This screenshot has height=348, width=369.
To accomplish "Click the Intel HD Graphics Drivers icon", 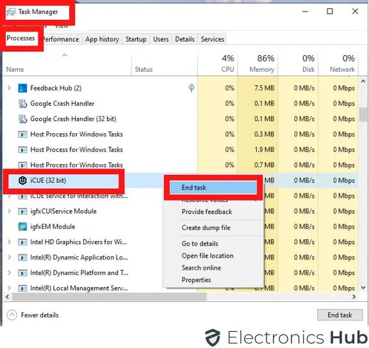I will pos(22,242).
